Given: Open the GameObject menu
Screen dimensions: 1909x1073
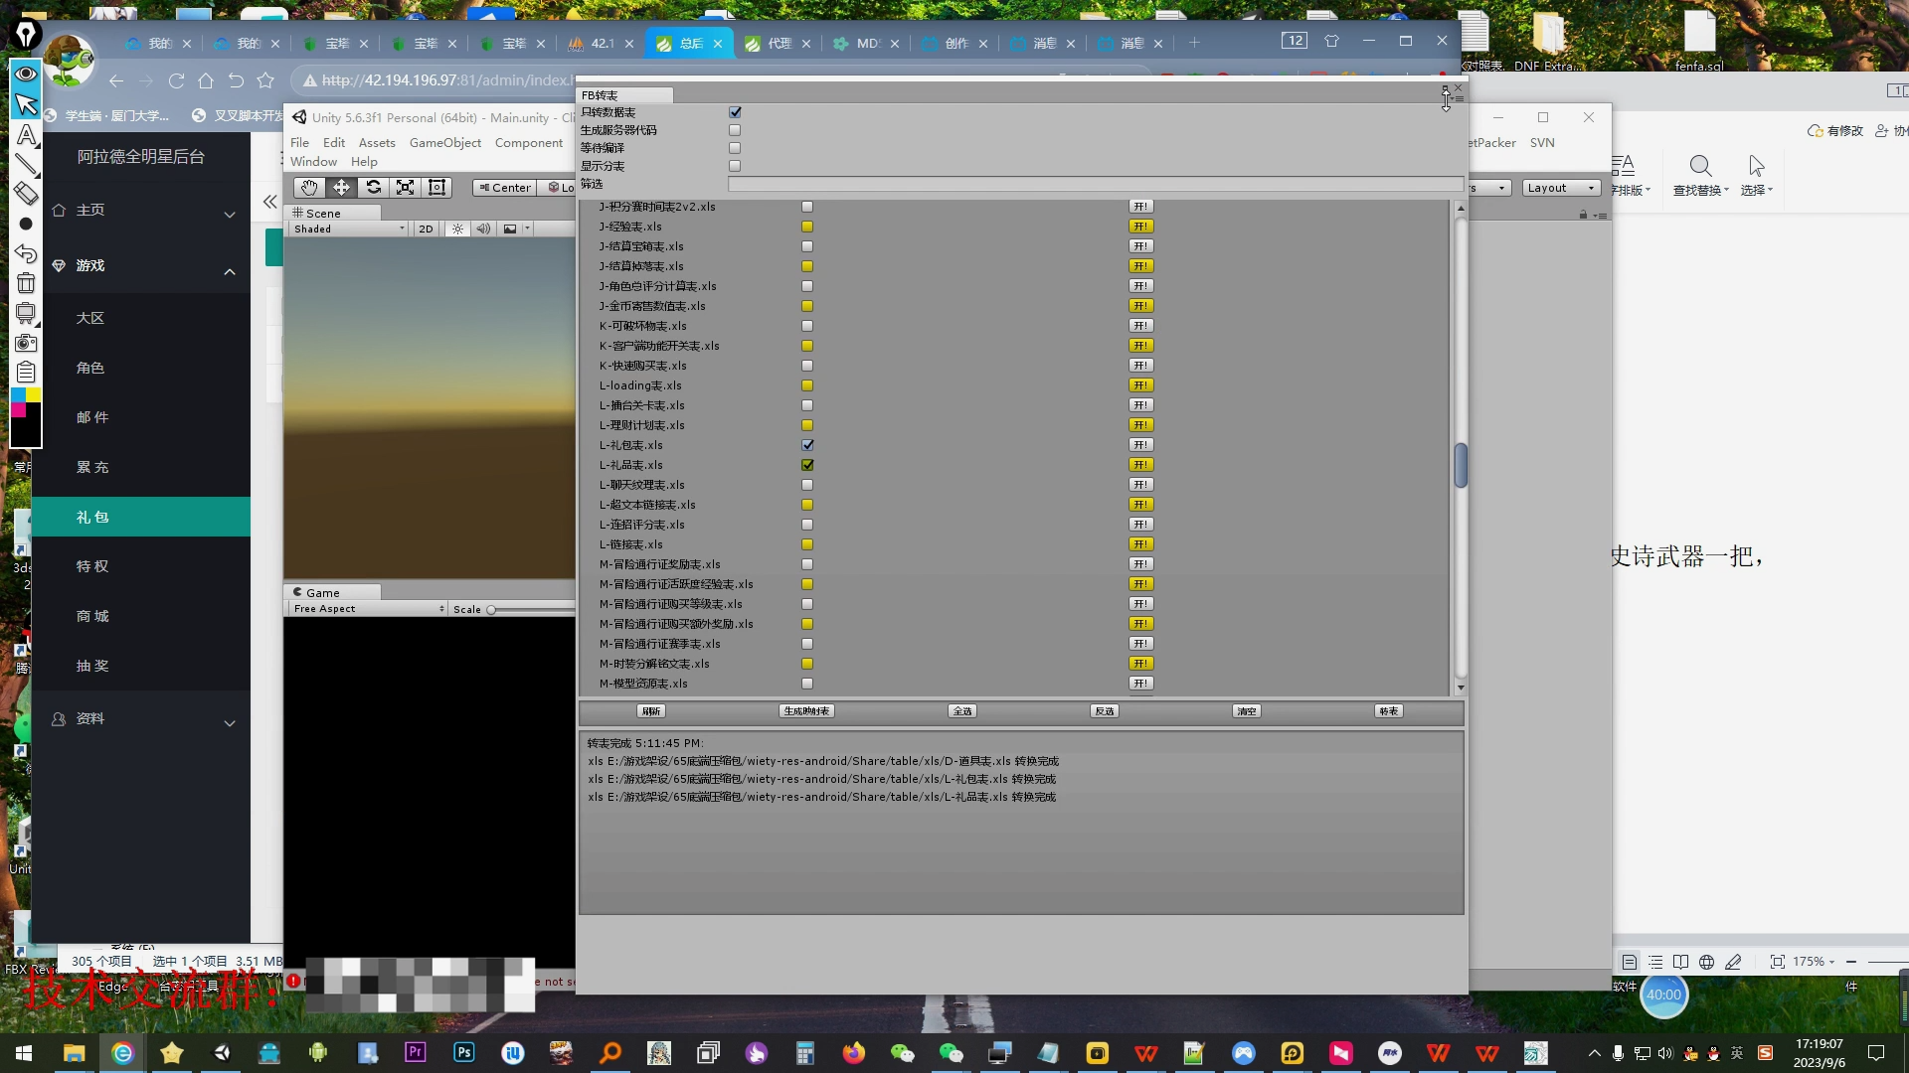Looking at the screenshot, I should pos(444,143).
